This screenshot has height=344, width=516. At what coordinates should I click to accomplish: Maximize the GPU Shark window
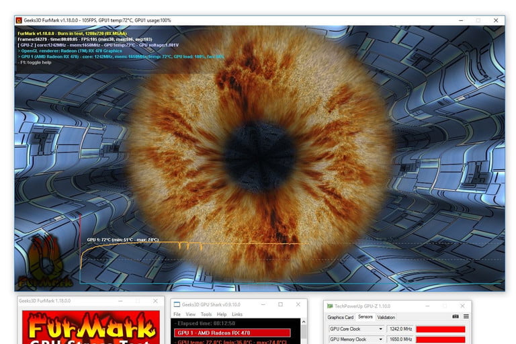(280, 304)
